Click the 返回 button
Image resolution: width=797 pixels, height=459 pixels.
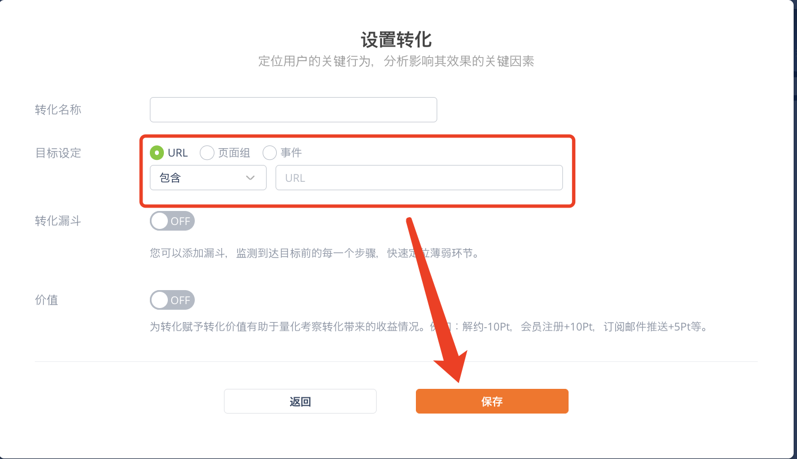[x=300, y=401]
